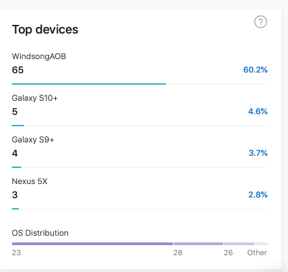The height and width of the screenshot is (272, 288).
Task: Click the 60.2% percentage for WindsongAOB
Action: (256, 70)
